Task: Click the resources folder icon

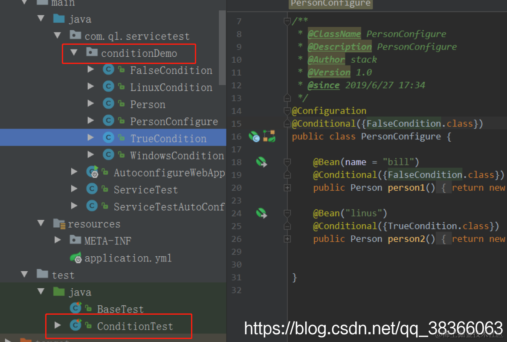Action: 59,223
